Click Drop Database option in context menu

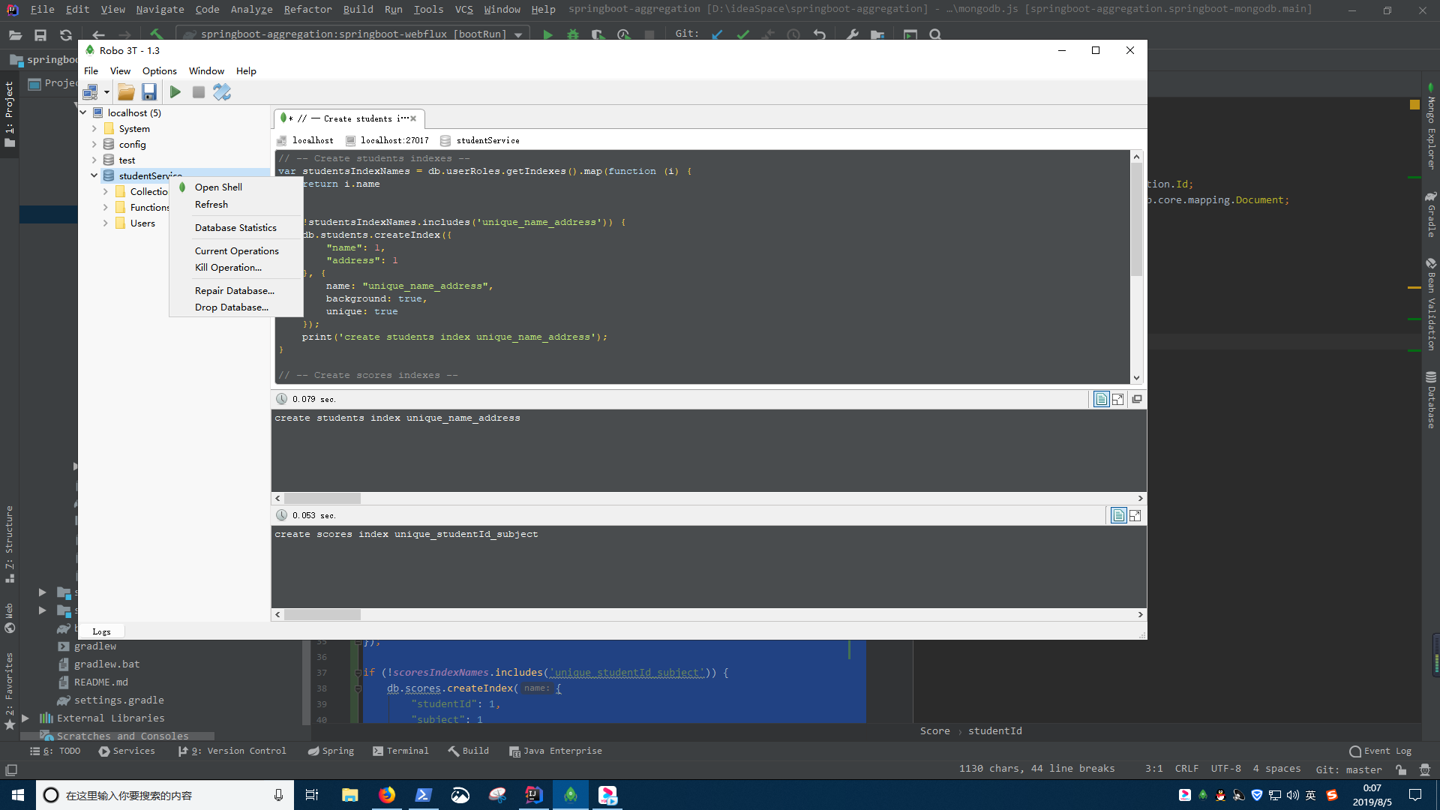click(232, 307)
